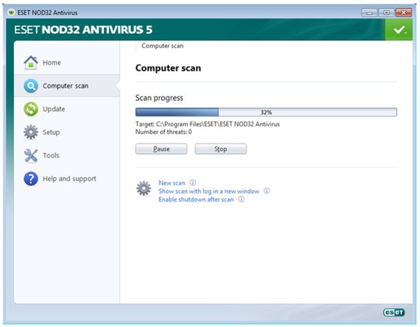Screen dimensions: 420x327
Task: Start a New scan link
Action: (x=172, y=183)
